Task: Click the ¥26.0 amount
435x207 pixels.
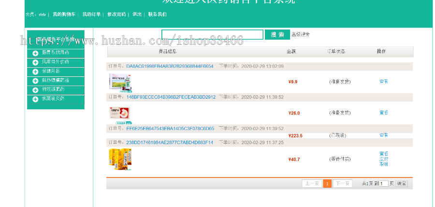Action: click(294, 113)
